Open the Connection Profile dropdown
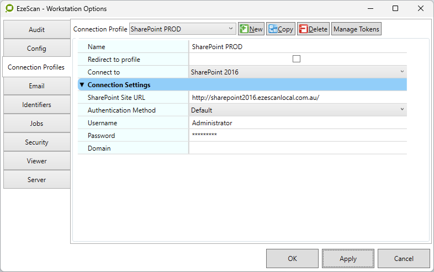This screenshot has height=272, width=434. [x=182, y=29]
